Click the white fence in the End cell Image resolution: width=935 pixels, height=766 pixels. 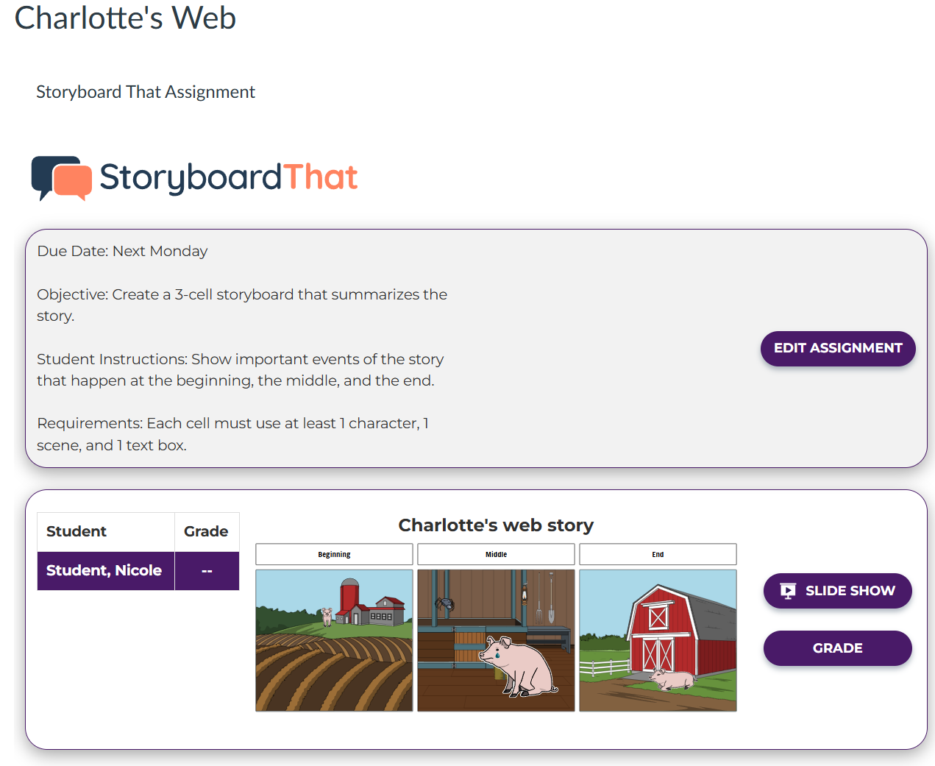pyautogui.click(x=603, y=667)
